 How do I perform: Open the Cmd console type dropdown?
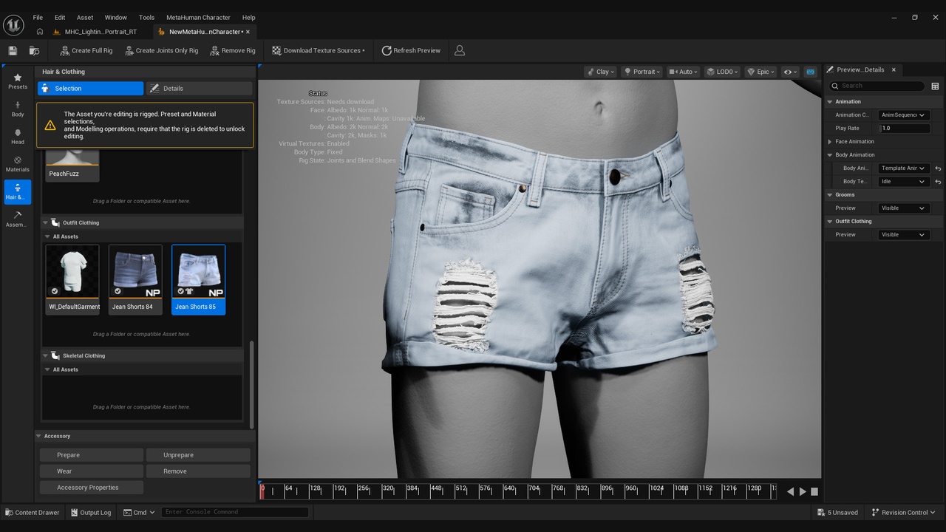(x=139, y=512)
